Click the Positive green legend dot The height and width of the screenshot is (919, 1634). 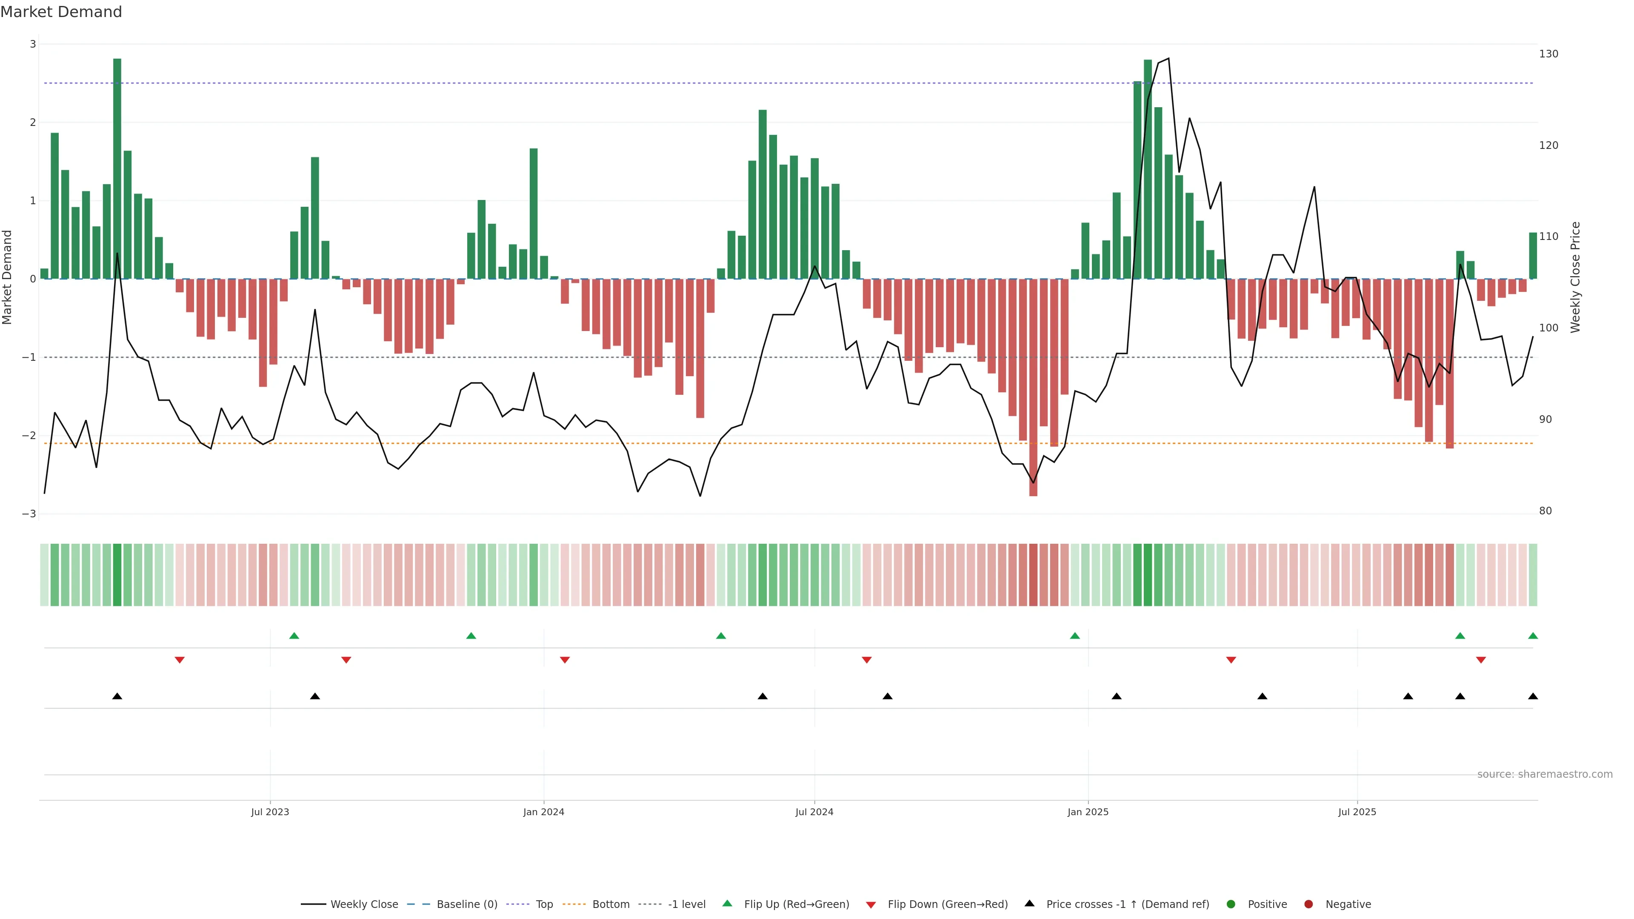tap(1231, 905)
